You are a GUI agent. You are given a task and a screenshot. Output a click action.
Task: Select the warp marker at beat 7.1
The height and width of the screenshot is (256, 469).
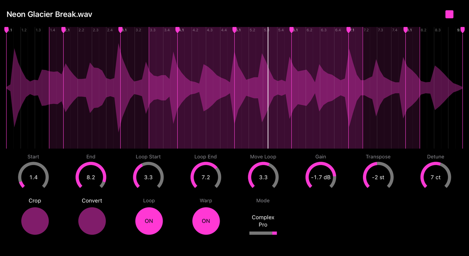point(349,30)
